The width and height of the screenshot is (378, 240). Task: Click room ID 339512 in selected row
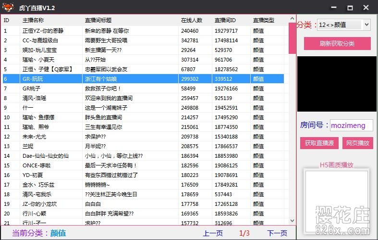click(223, 79)
